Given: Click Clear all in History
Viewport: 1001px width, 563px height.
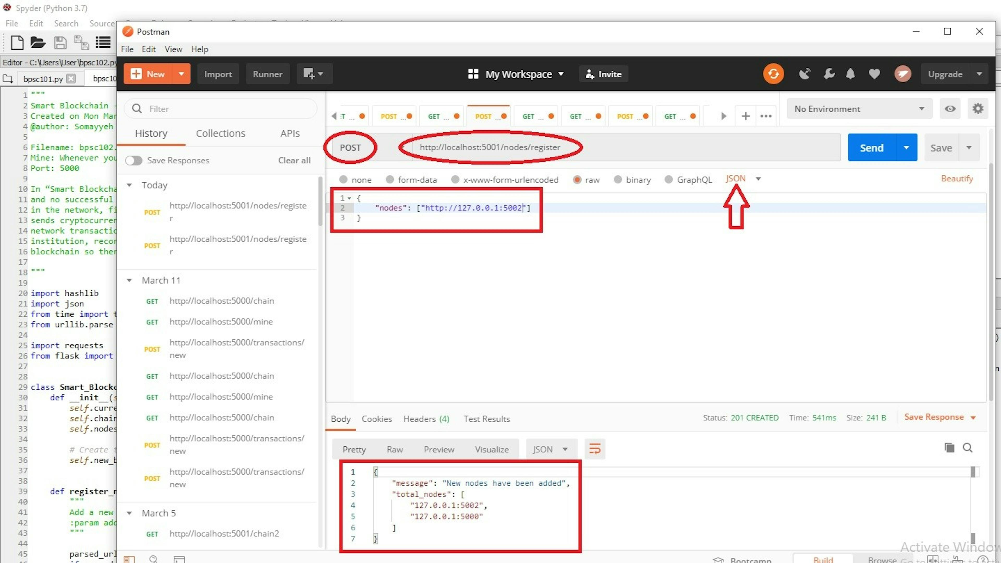Looking at the screenshot, I should tap(294, 161).
